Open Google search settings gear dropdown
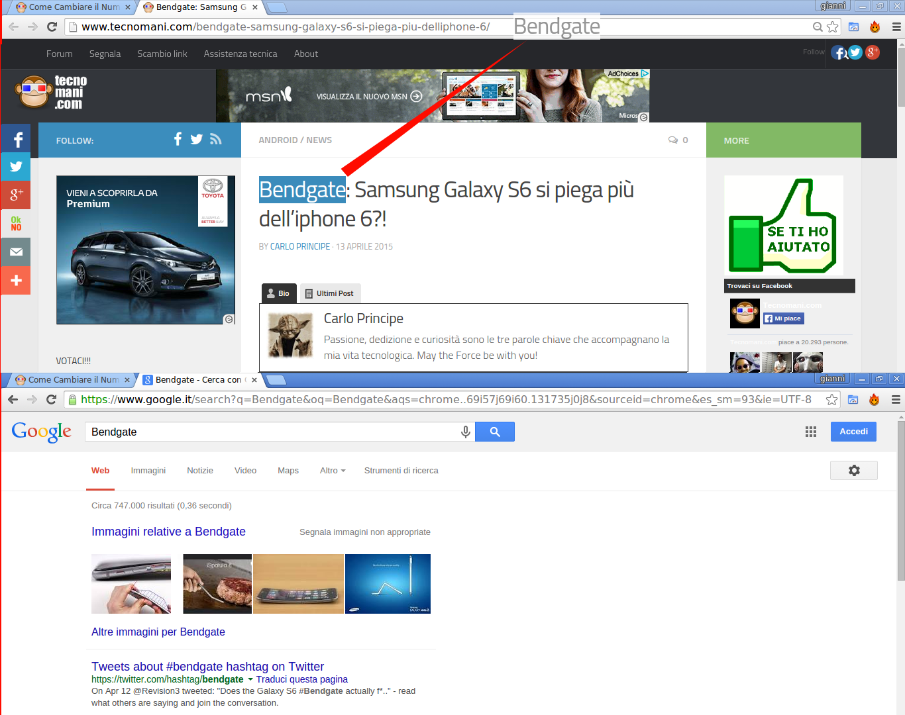 854,470
